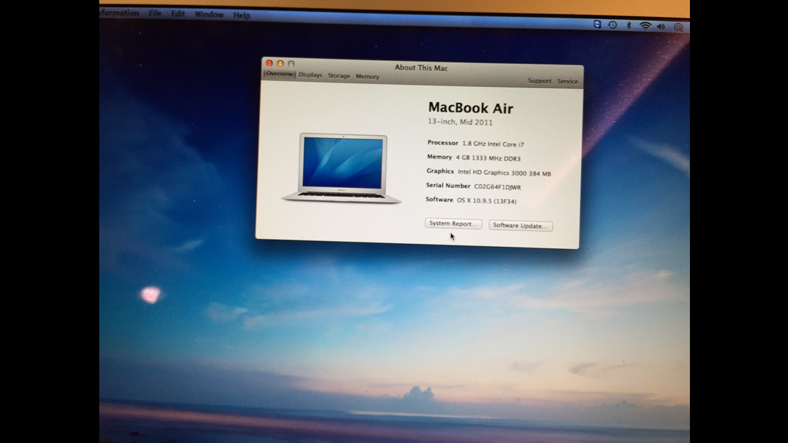Minimize the About This Mac window
The width and height of the screenshot is (788, 443).
click(280, 63)
